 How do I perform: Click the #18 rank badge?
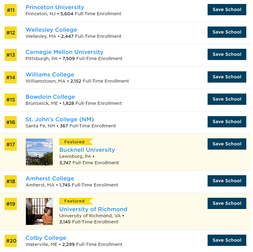coord(11,181)
